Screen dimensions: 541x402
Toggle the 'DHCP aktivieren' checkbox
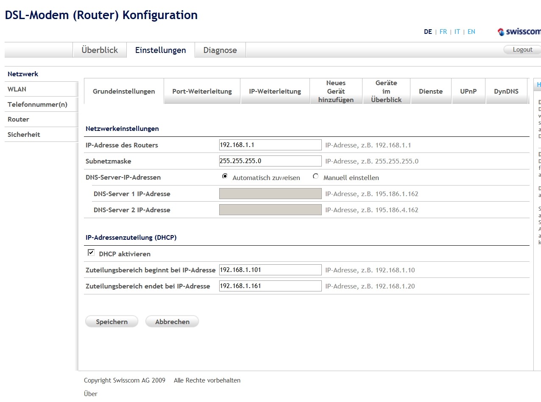[x=91, y=253]
